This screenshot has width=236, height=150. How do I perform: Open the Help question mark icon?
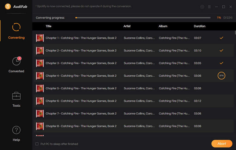tap(16, 130)
